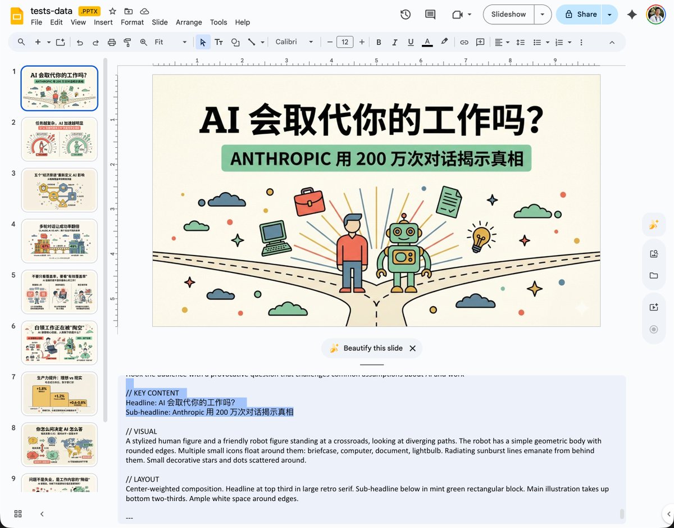This screenshot has width=674, height=528.
Task: Open the more options overflow menu
Action: tap(581, 42)
